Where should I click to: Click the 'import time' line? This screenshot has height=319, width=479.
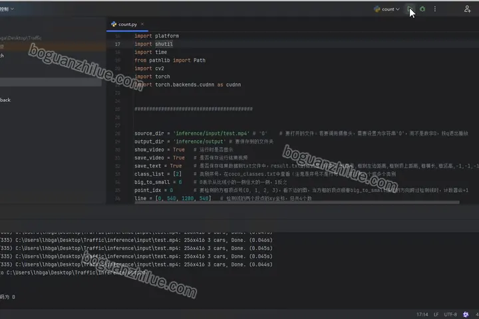(150, 53)
